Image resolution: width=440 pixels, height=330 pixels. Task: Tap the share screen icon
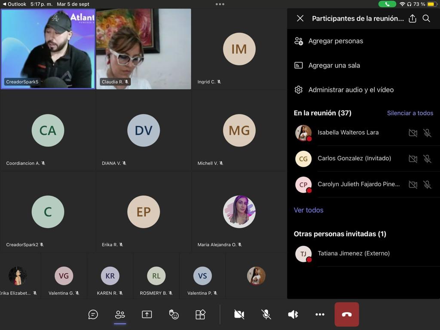[147, 315]
